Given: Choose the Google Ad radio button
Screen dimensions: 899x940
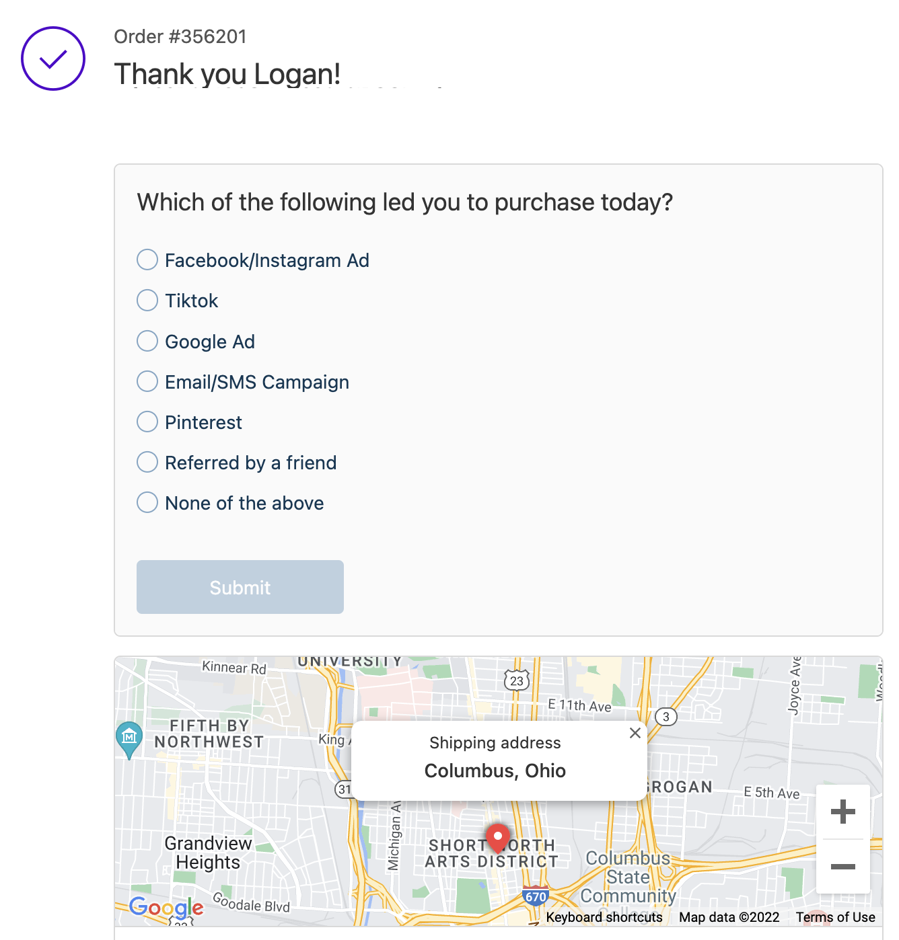Looking at the screenshot, I should [x=147, y=341].
